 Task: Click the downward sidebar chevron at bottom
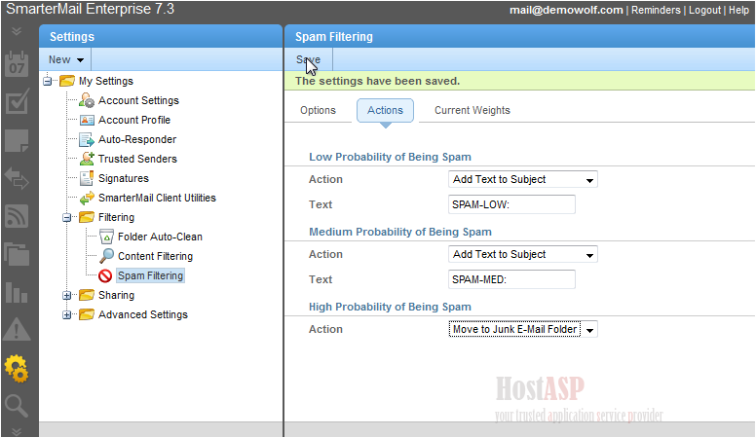(17, 431)
